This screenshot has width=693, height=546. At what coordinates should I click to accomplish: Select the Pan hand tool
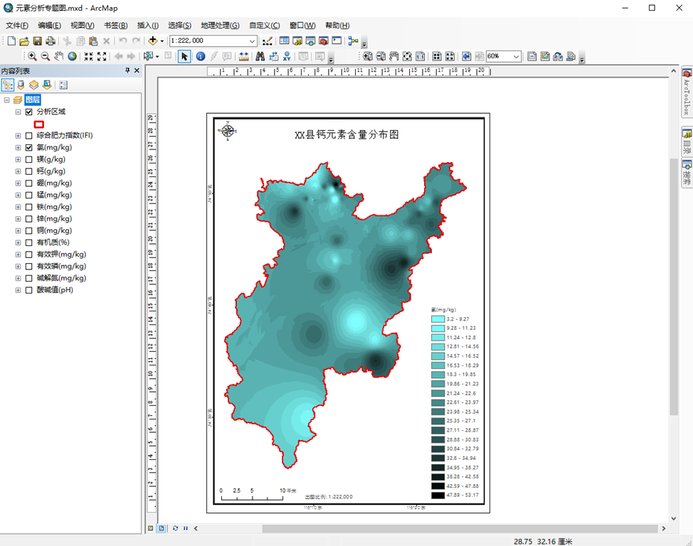coord(59,56)
